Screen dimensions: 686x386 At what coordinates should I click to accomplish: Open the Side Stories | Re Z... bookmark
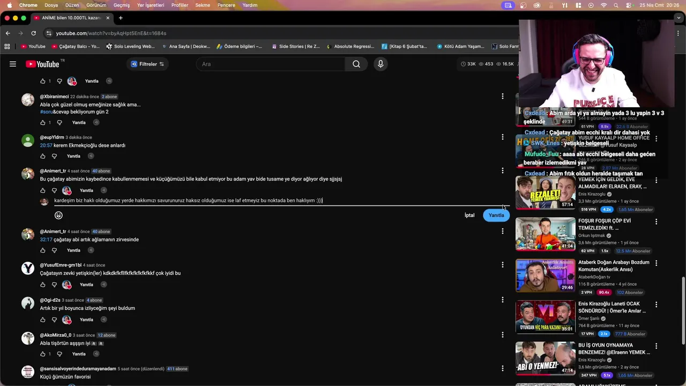[295, 47]
